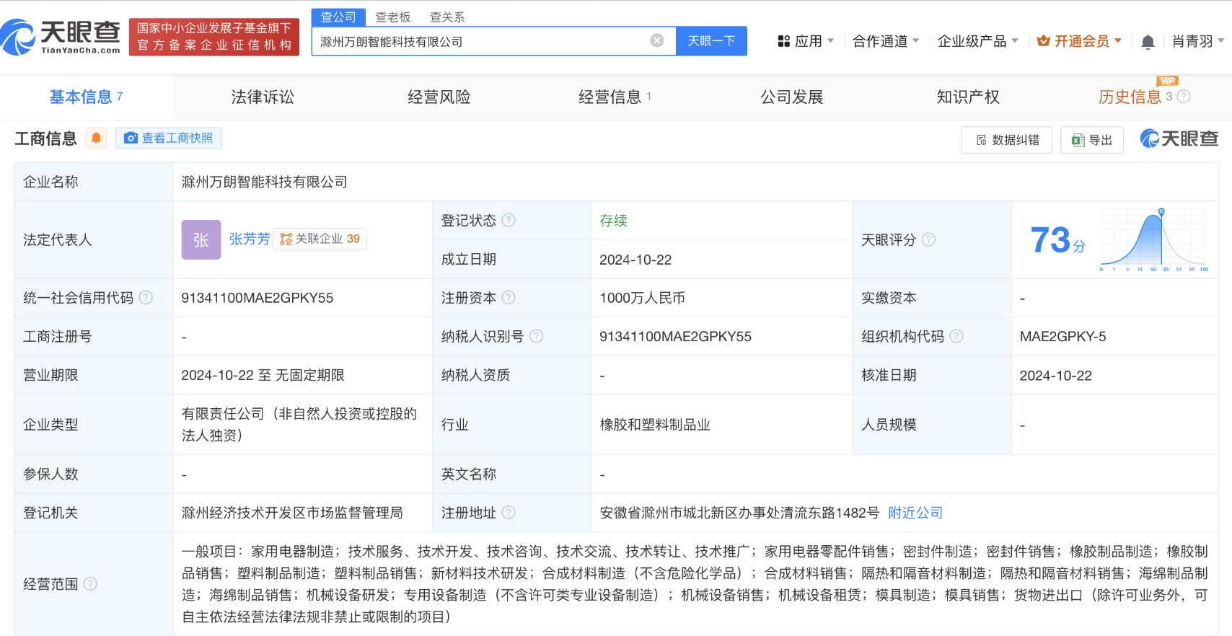
Task: Click help icon next to 天眼评分
Action: point(928,239)
